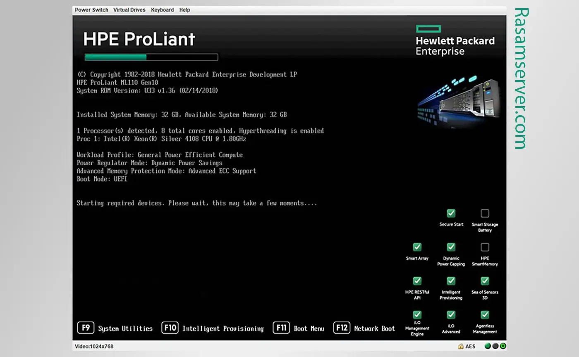Click the Smart Array checkbox
This screenshot has height=357, width=579.
point(417,247)
